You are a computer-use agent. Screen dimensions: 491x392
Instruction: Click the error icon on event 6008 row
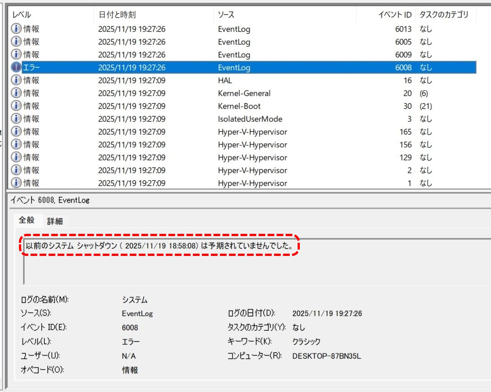pos(16,68)
